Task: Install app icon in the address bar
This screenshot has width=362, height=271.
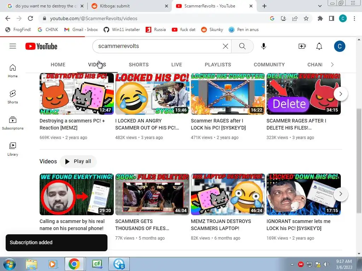Action: pos(283,18)
